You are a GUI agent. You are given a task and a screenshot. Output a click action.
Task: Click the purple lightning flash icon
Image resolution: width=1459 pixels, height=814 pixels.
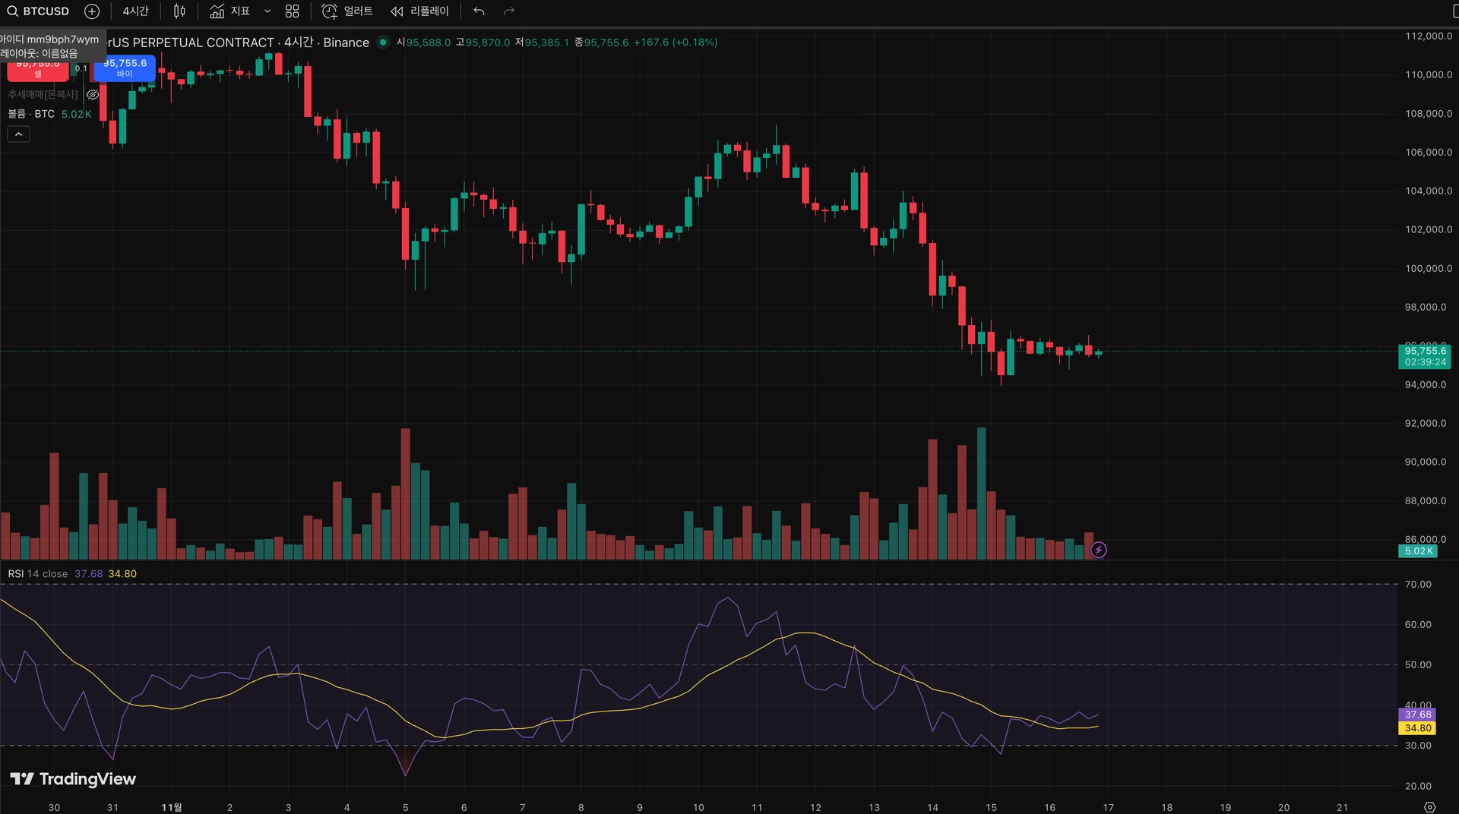1099,550
